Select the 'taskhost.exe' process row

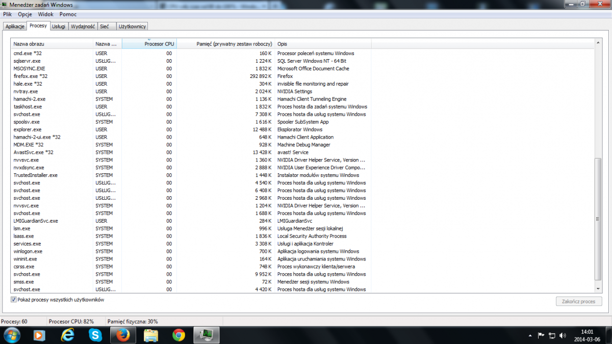[191, 107]
